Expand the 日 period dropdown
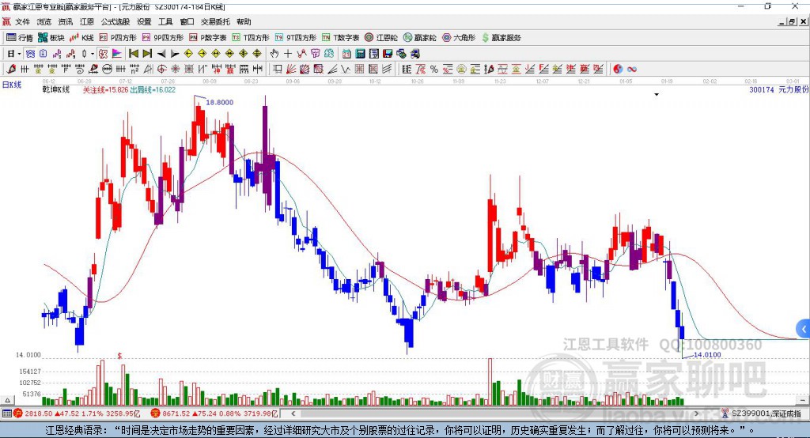 pos(19,54)
